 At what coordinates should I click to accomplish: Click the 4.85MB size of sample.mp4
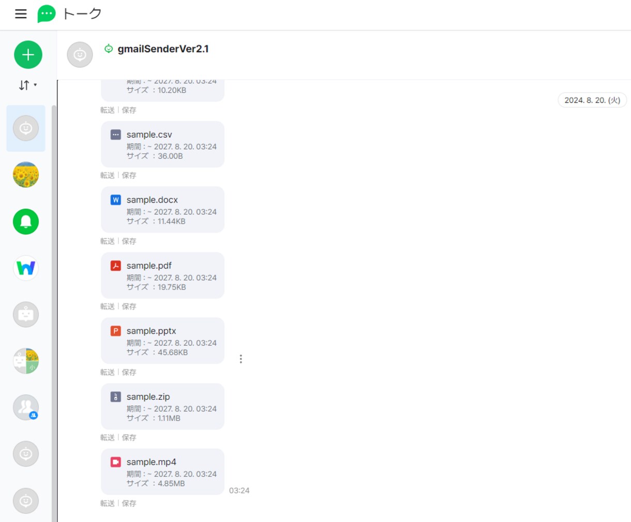pyautogui.click(x=171, y=483)
